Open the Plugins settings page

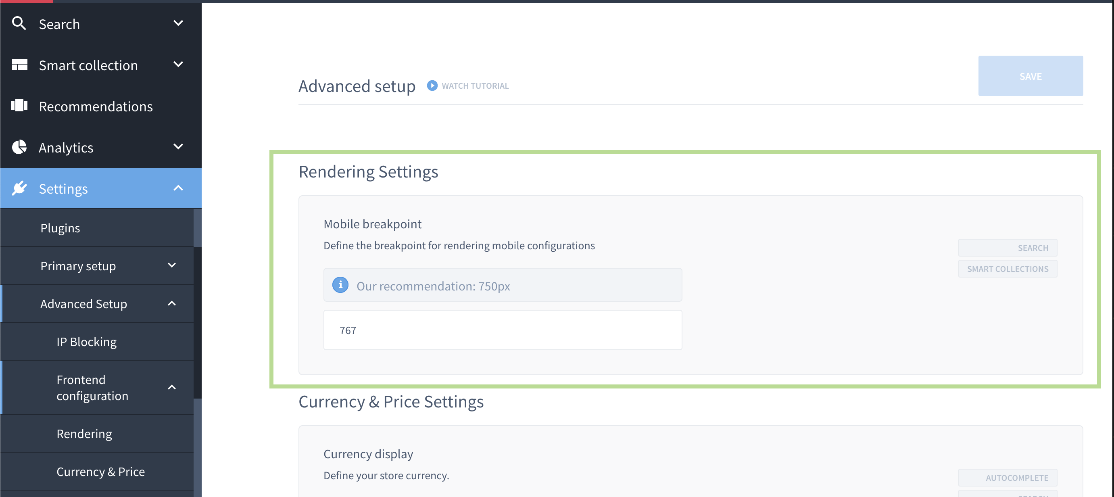tap(60, 228)
